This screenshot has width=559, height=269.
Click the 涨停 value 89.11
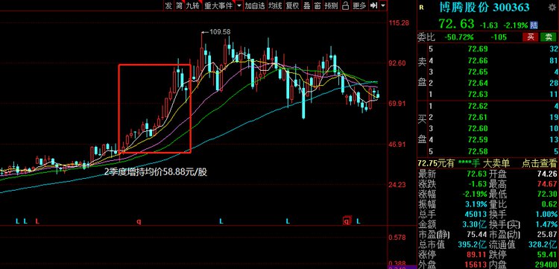(476, 254)
